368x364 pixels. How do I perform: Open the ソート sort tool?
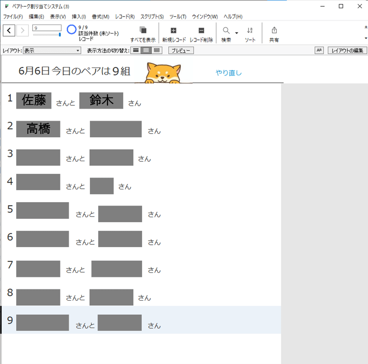point(250,34)
